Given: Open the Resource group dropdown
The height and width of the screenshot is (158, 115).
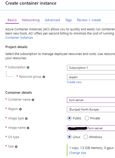Looking at the screenshot, I should (x=91, y=77).
